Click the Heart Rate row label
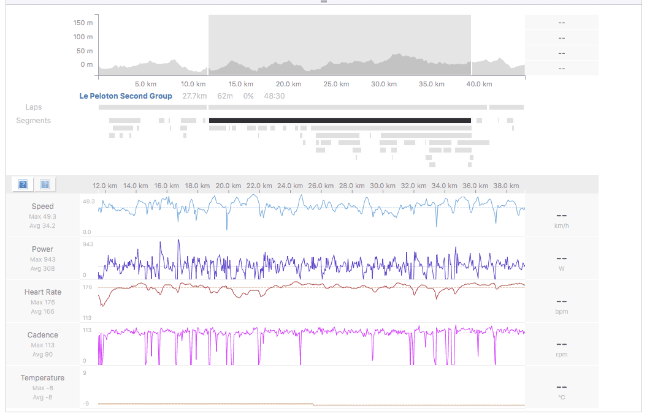The image size is (647, 419). (42, 292)
